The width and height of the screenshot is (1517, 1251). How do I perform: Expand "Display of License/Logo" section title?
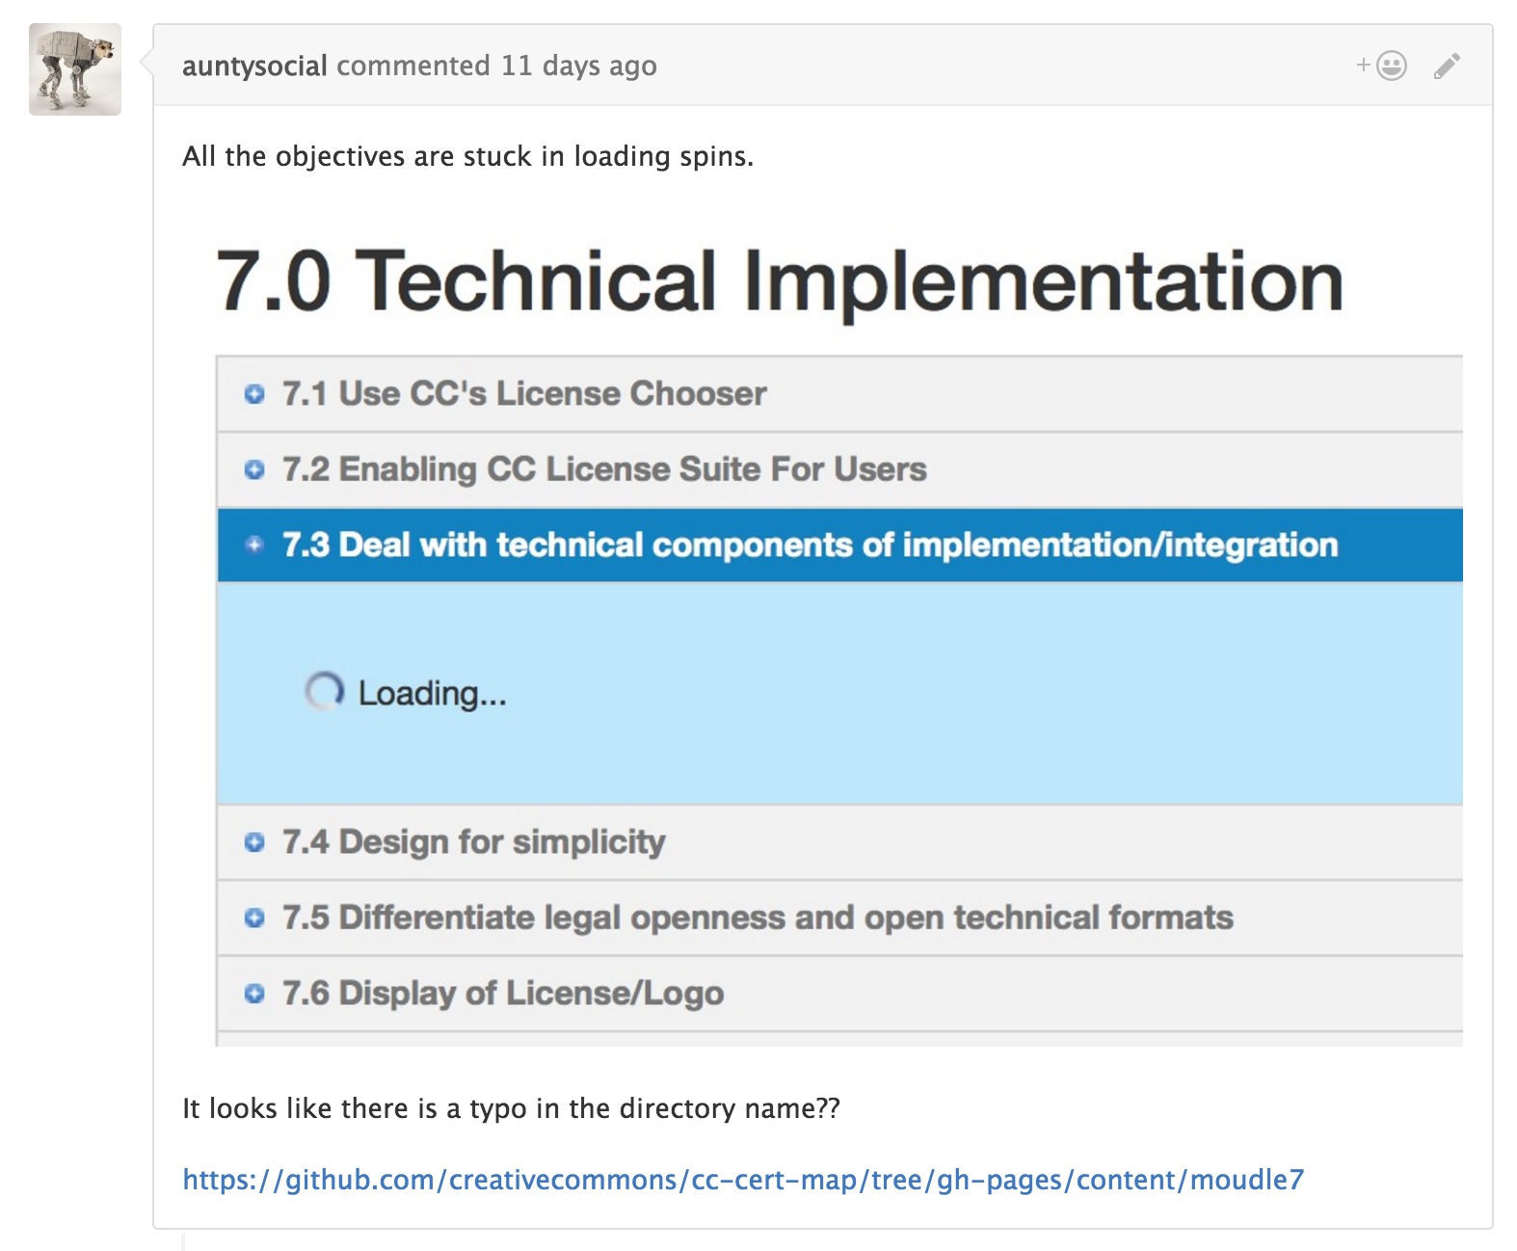click(x=502, y=993)
